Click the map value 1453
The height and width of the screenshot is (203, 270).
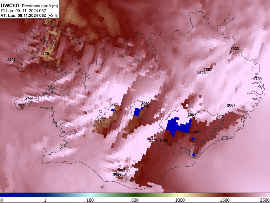pos(164,141)
